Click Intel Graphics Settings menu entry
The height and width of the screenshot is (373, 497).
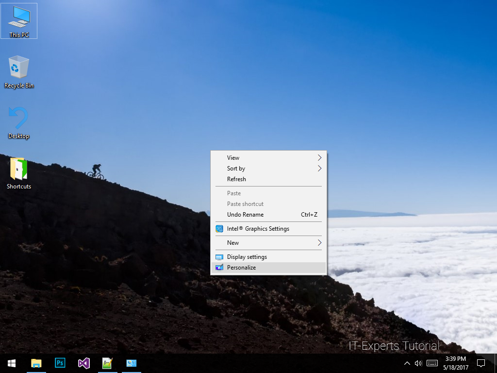(258, 228)
